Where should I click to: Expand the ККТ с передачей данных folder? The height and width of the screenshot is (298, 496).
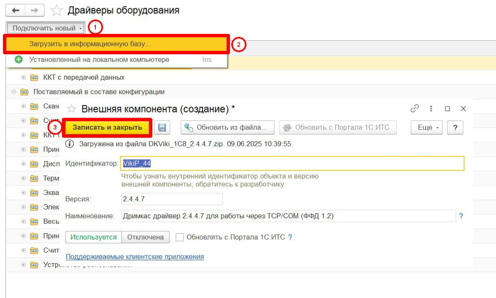tap(23, 77)
